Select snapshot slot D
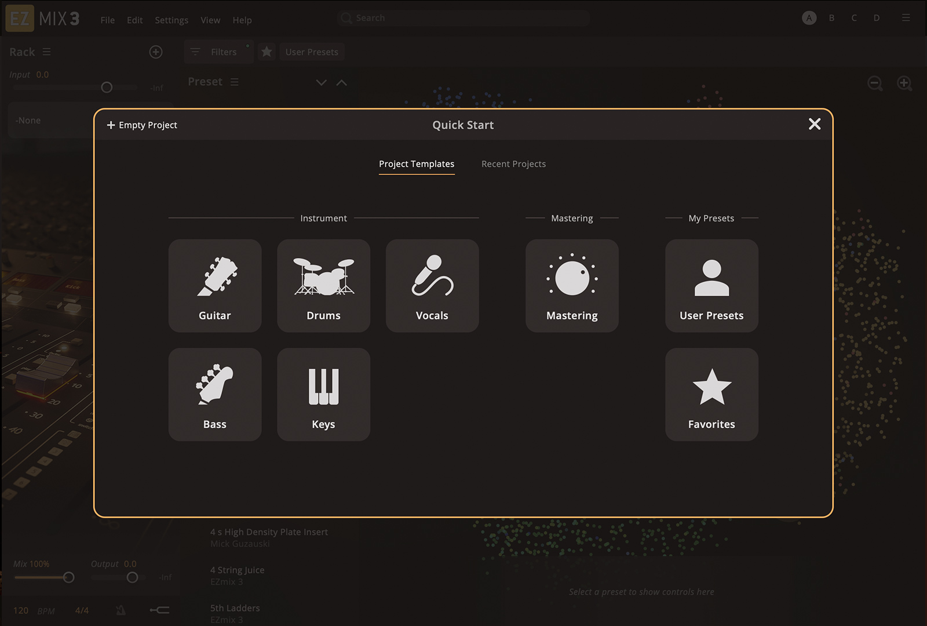 877,18
